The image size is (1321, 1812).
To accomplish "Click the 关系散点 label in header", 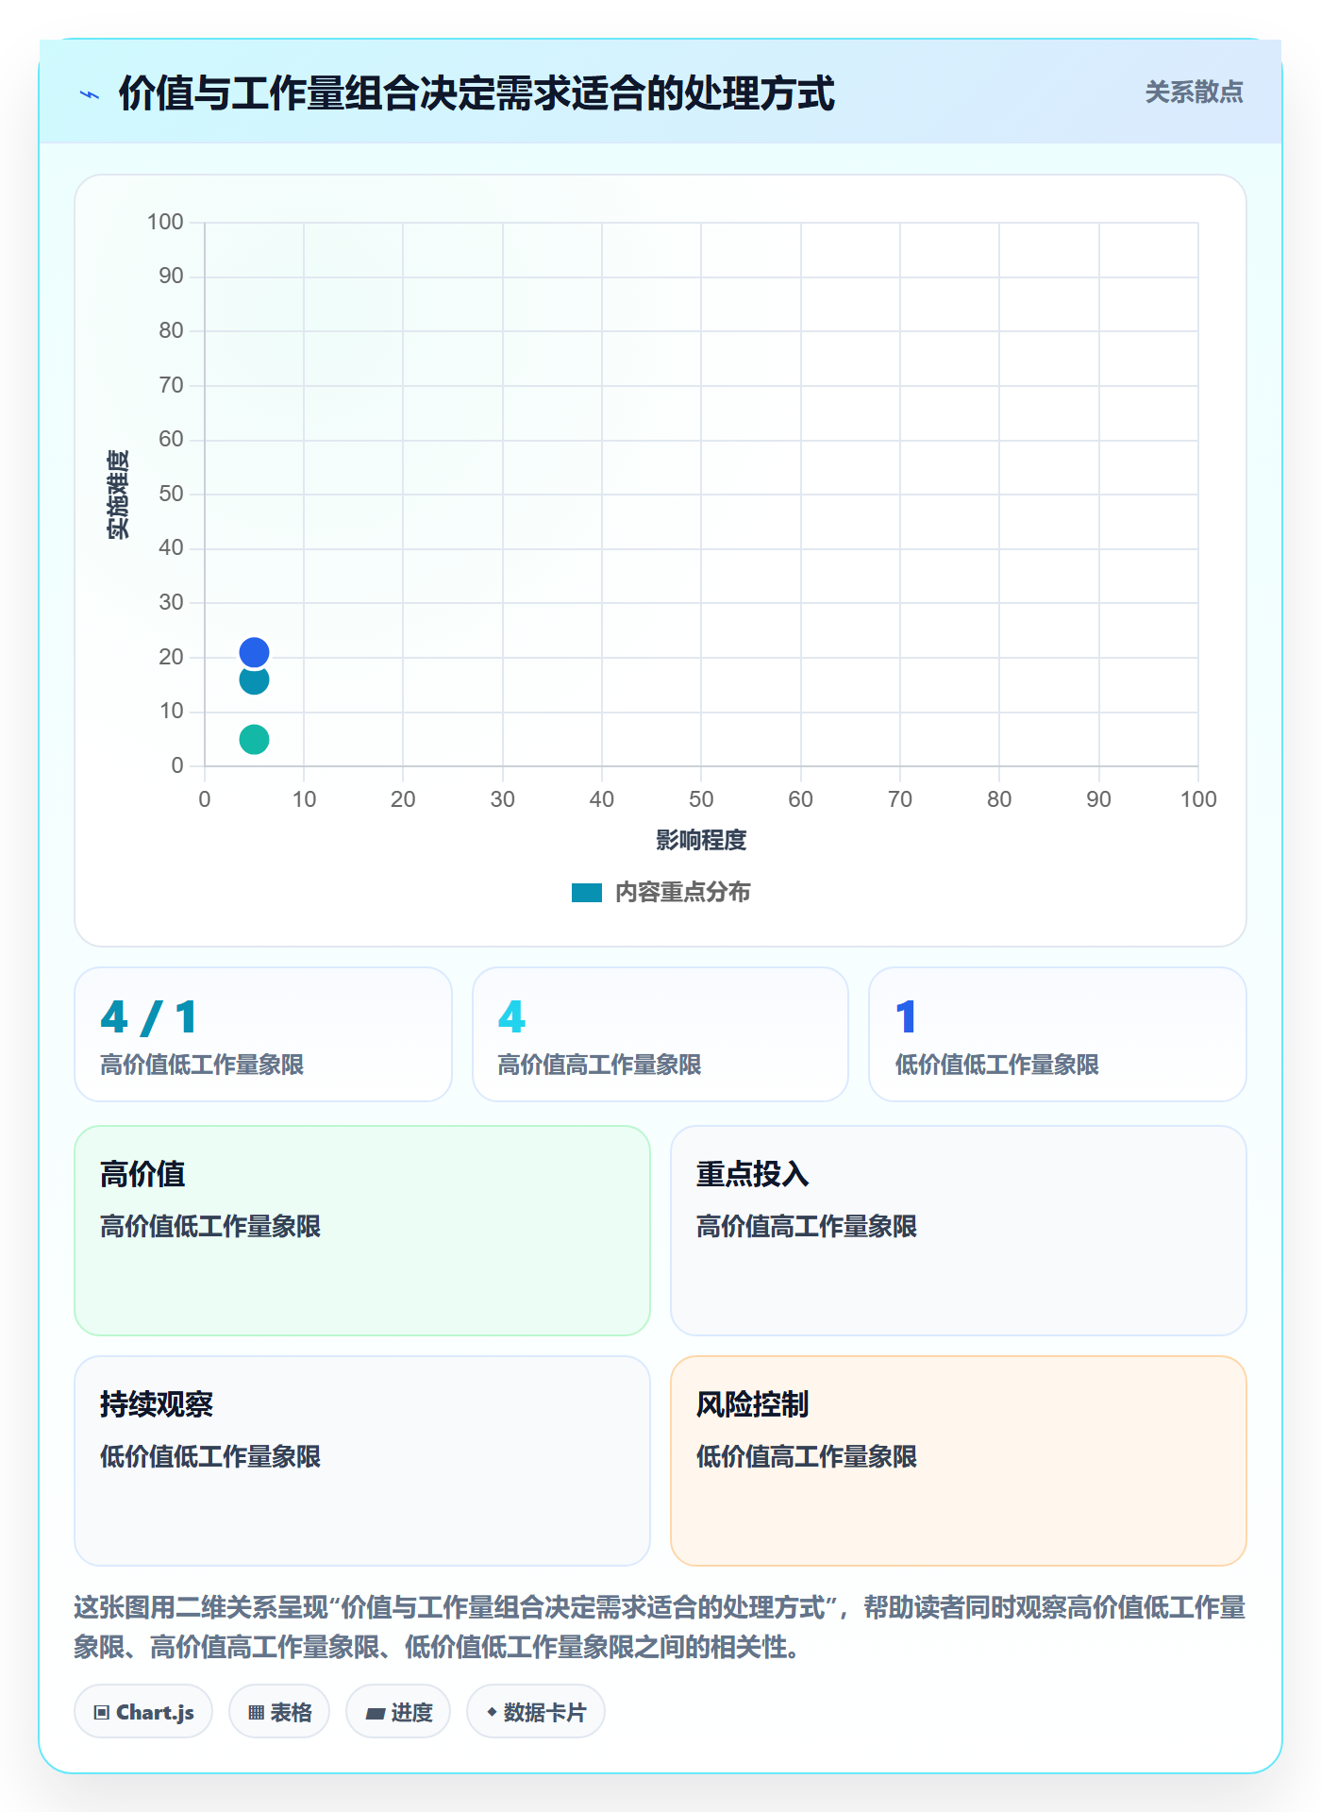I will click(x=1194, y=92).
